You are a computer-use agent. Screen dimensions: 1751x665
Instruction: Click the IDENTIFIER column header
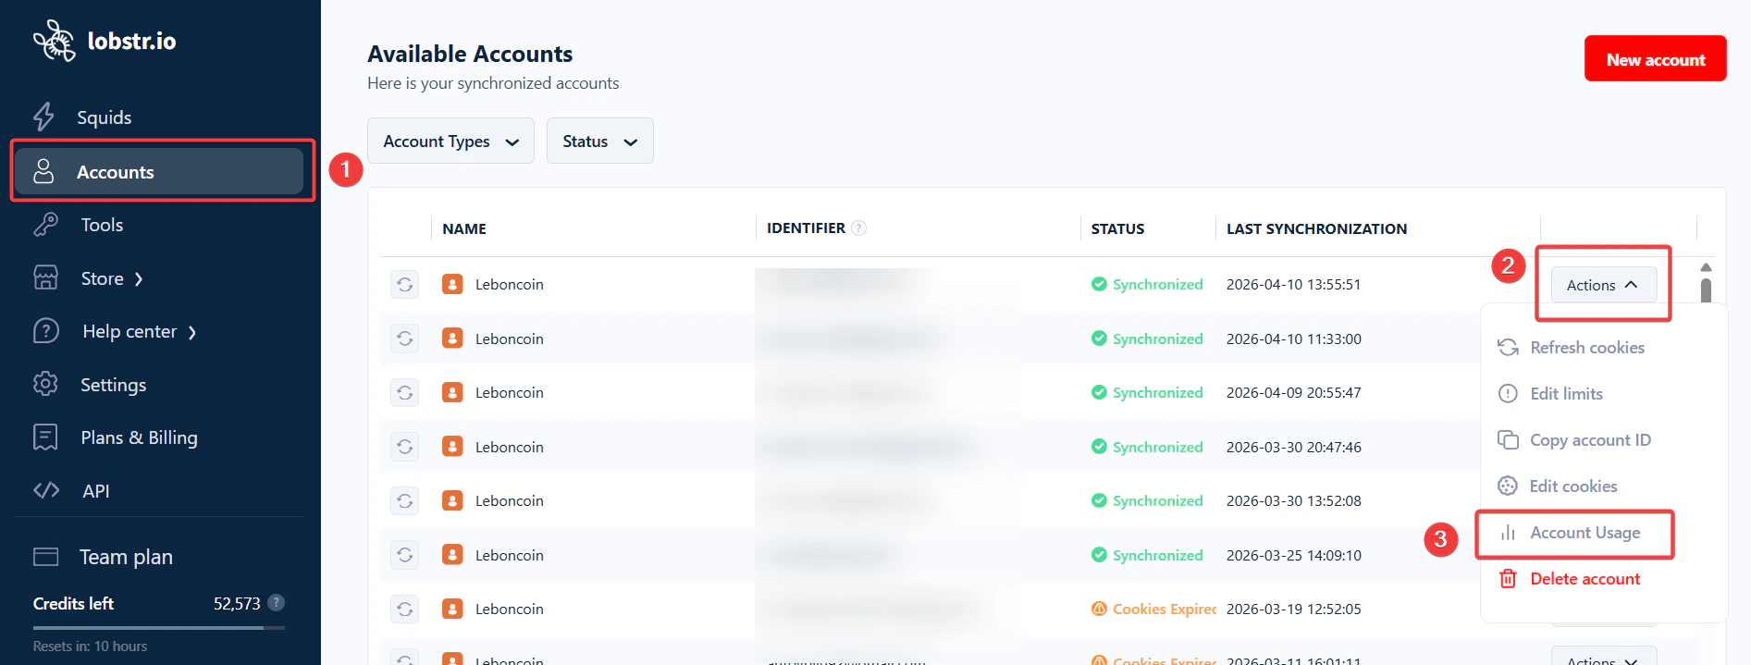pos(806,228)
